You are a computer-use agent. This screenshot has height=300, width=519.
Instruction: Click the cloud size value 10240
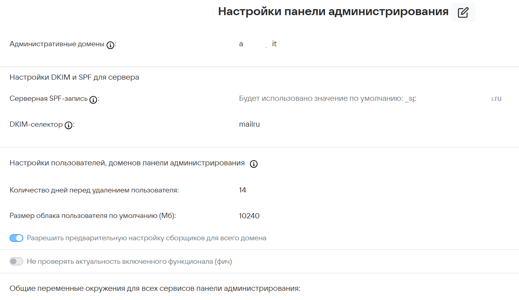(249, 216)
